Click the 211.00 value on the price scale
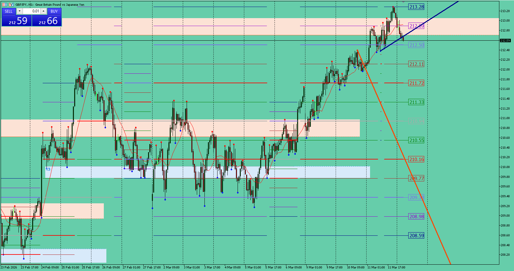 pyautogui.click(x=505, y=118)
